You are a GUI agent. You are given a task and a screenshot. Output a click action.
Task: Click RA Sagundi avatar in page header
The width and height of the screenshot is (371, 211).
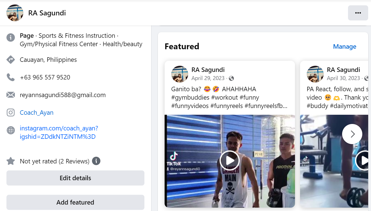[x=15, y=13]
